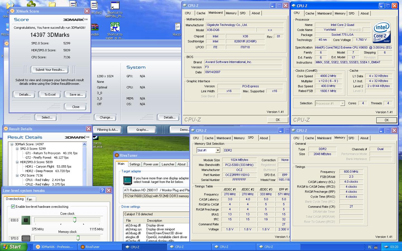Click Result Details scrollbar up arrow
The height and width of the screenshot is (251, 402).
84,144
